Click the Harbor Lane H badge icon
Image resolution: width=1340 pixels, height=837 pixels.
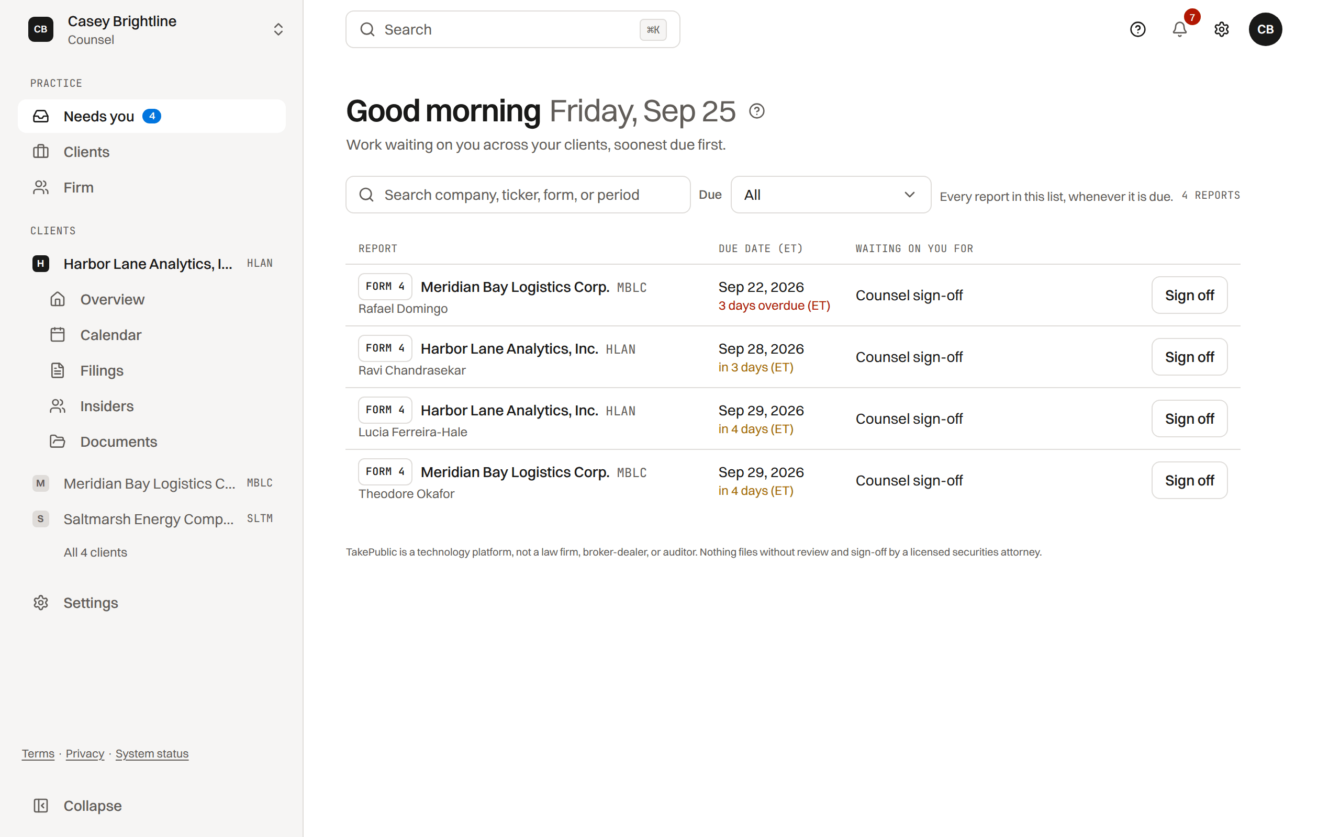[x=40, y=264]
